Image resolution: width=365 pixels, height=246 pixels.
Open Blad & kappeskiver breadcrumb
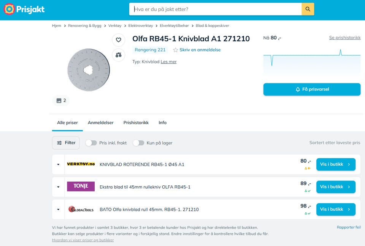point(212,25)
